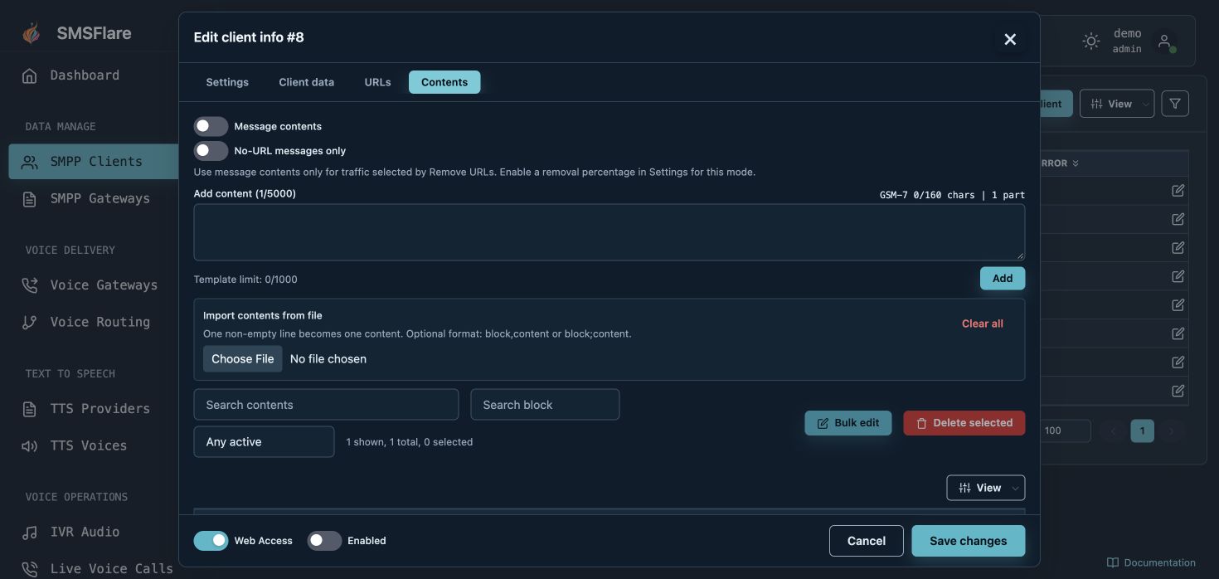This screenshot has width=1219, height=579.
Task: Click the Choose File button
Action: 242,359
